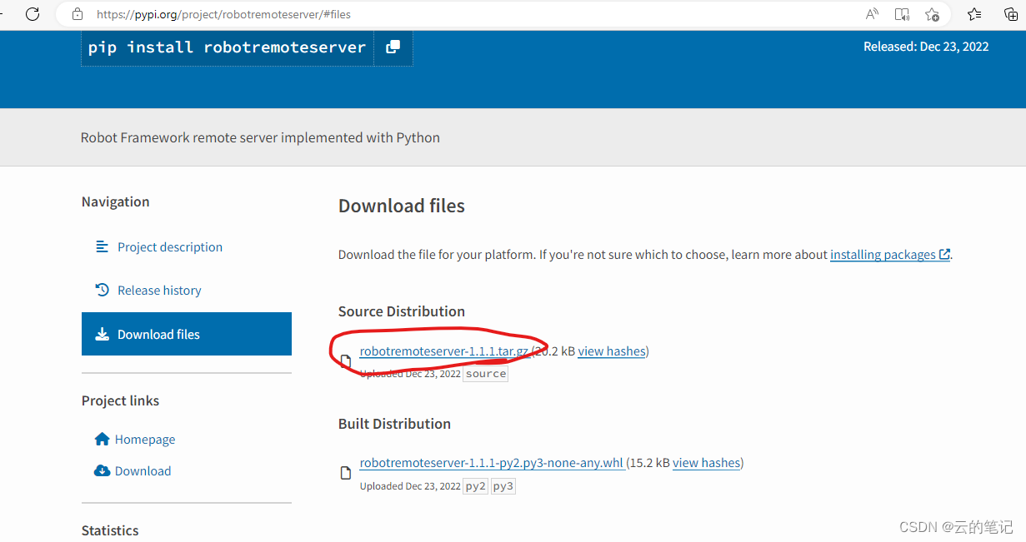This screenshot has height=542, width=1026.
Task: Click the 'Built Distribution' heading
Action: [x=394, y=424]
